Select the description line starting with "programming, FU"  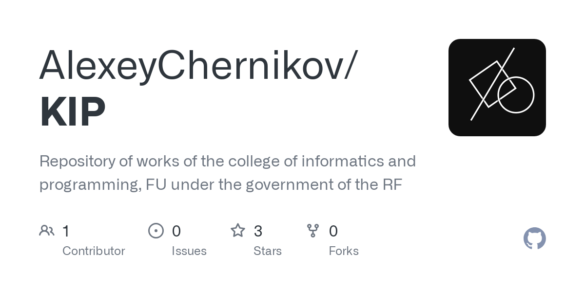(x=220, y=185)
